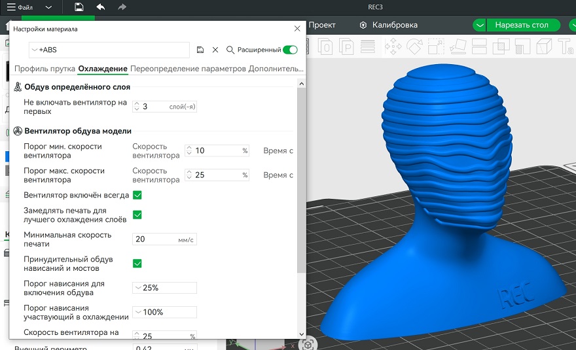Expand Порог нависания для включения обдува dropdown

[138, 288]
